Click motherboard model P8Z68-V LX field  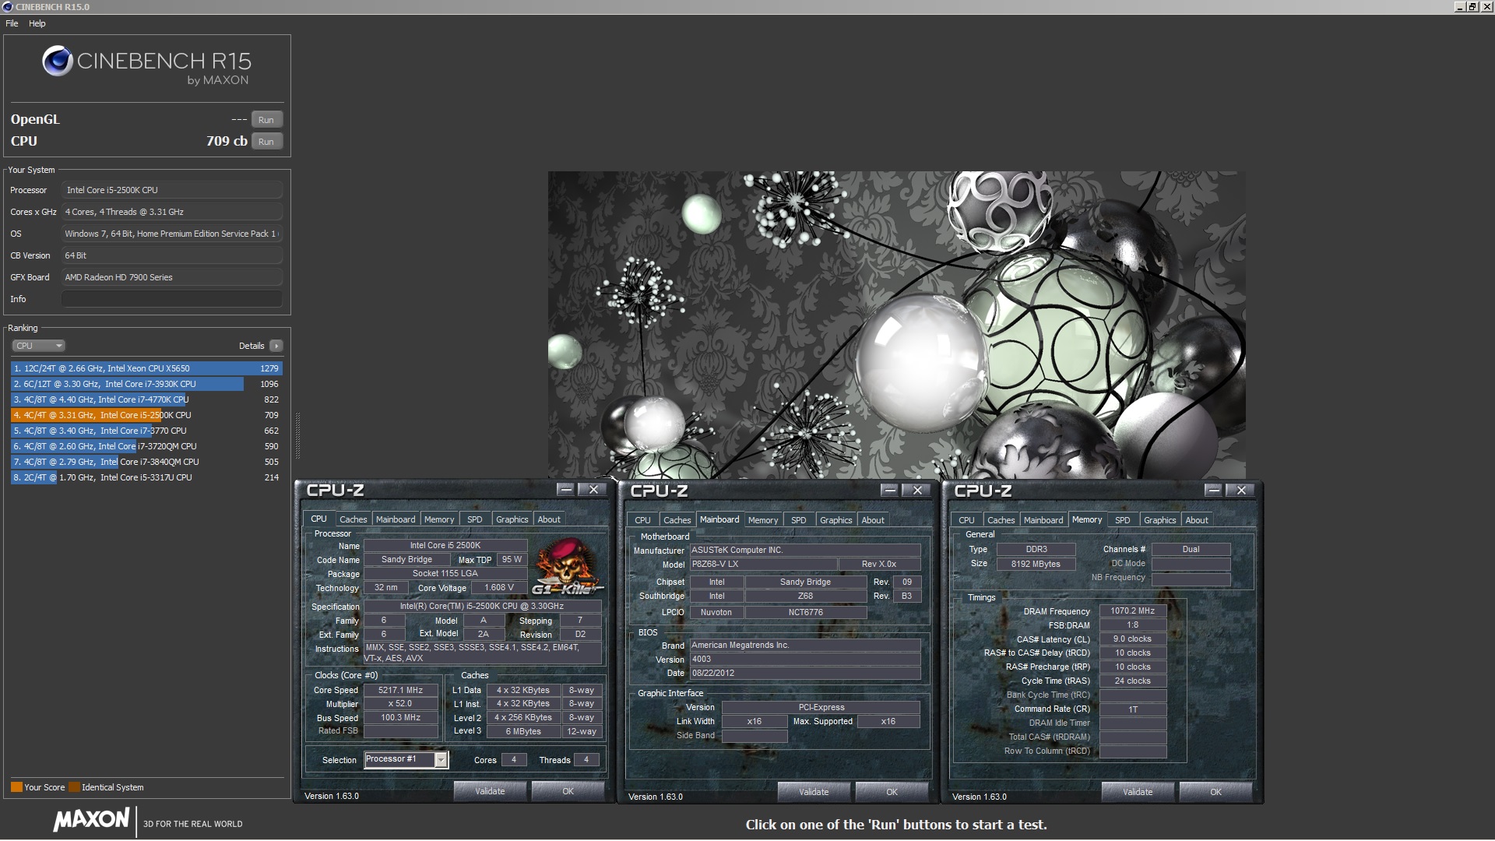point(764,565)
